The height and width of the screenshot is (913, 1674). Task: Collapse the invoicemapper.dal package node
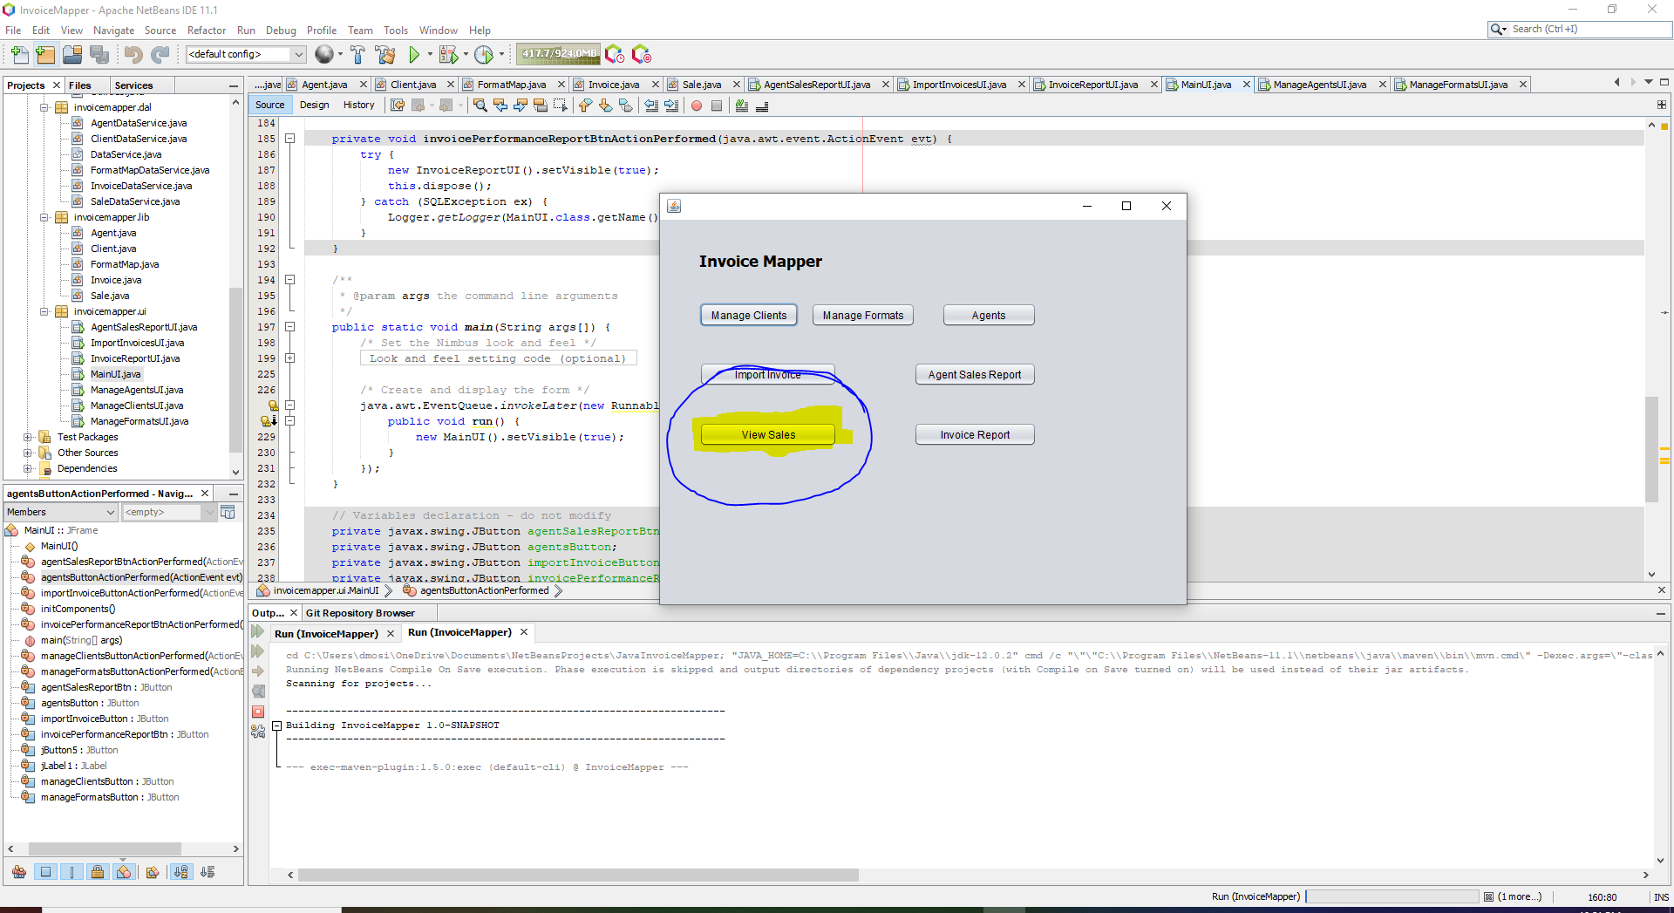click(x=44, y=107)
